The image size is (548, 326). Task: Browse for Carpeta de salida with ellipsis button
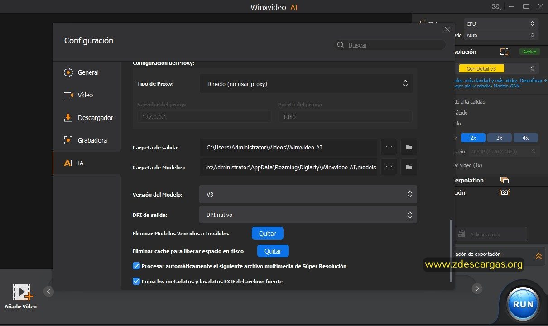point(389,147)
